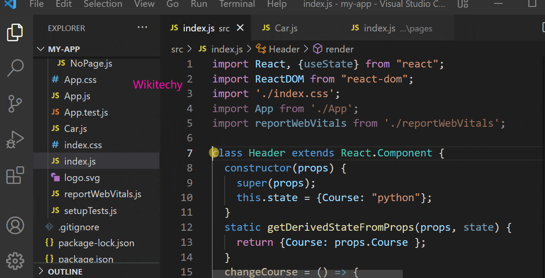Open the Run and Debug view
Viewport: 545px width, 278px height.
click(15, 140)
